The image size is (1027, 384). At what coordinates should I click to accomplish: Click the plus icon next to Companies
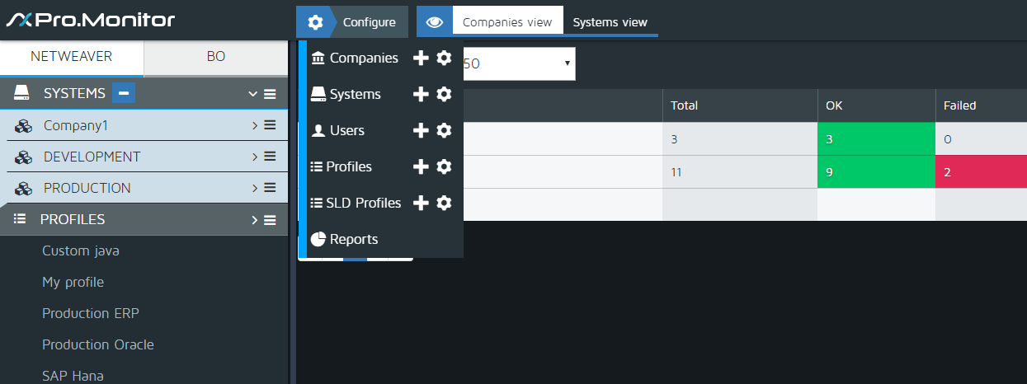pyautogui.click(x=421, y=59)
